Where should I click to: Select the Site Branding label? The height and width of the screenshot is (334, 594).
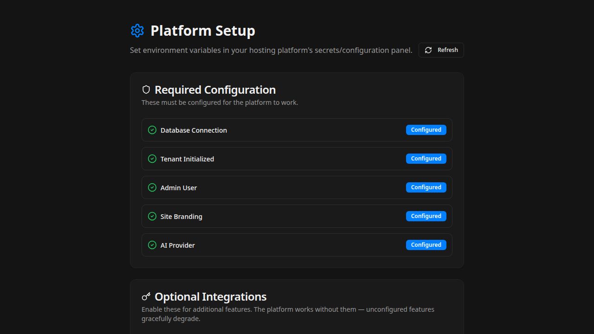181,217
